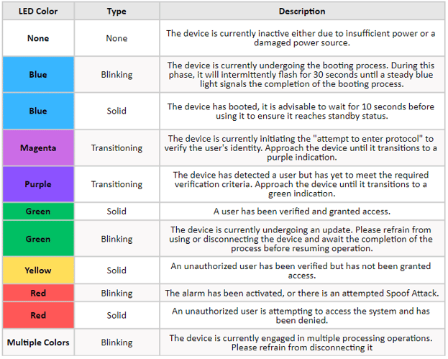Image resolution: width=448 pixels, height=359 pixels.
Task: Select the "Multiple Colors" cell
Action: 38,342
